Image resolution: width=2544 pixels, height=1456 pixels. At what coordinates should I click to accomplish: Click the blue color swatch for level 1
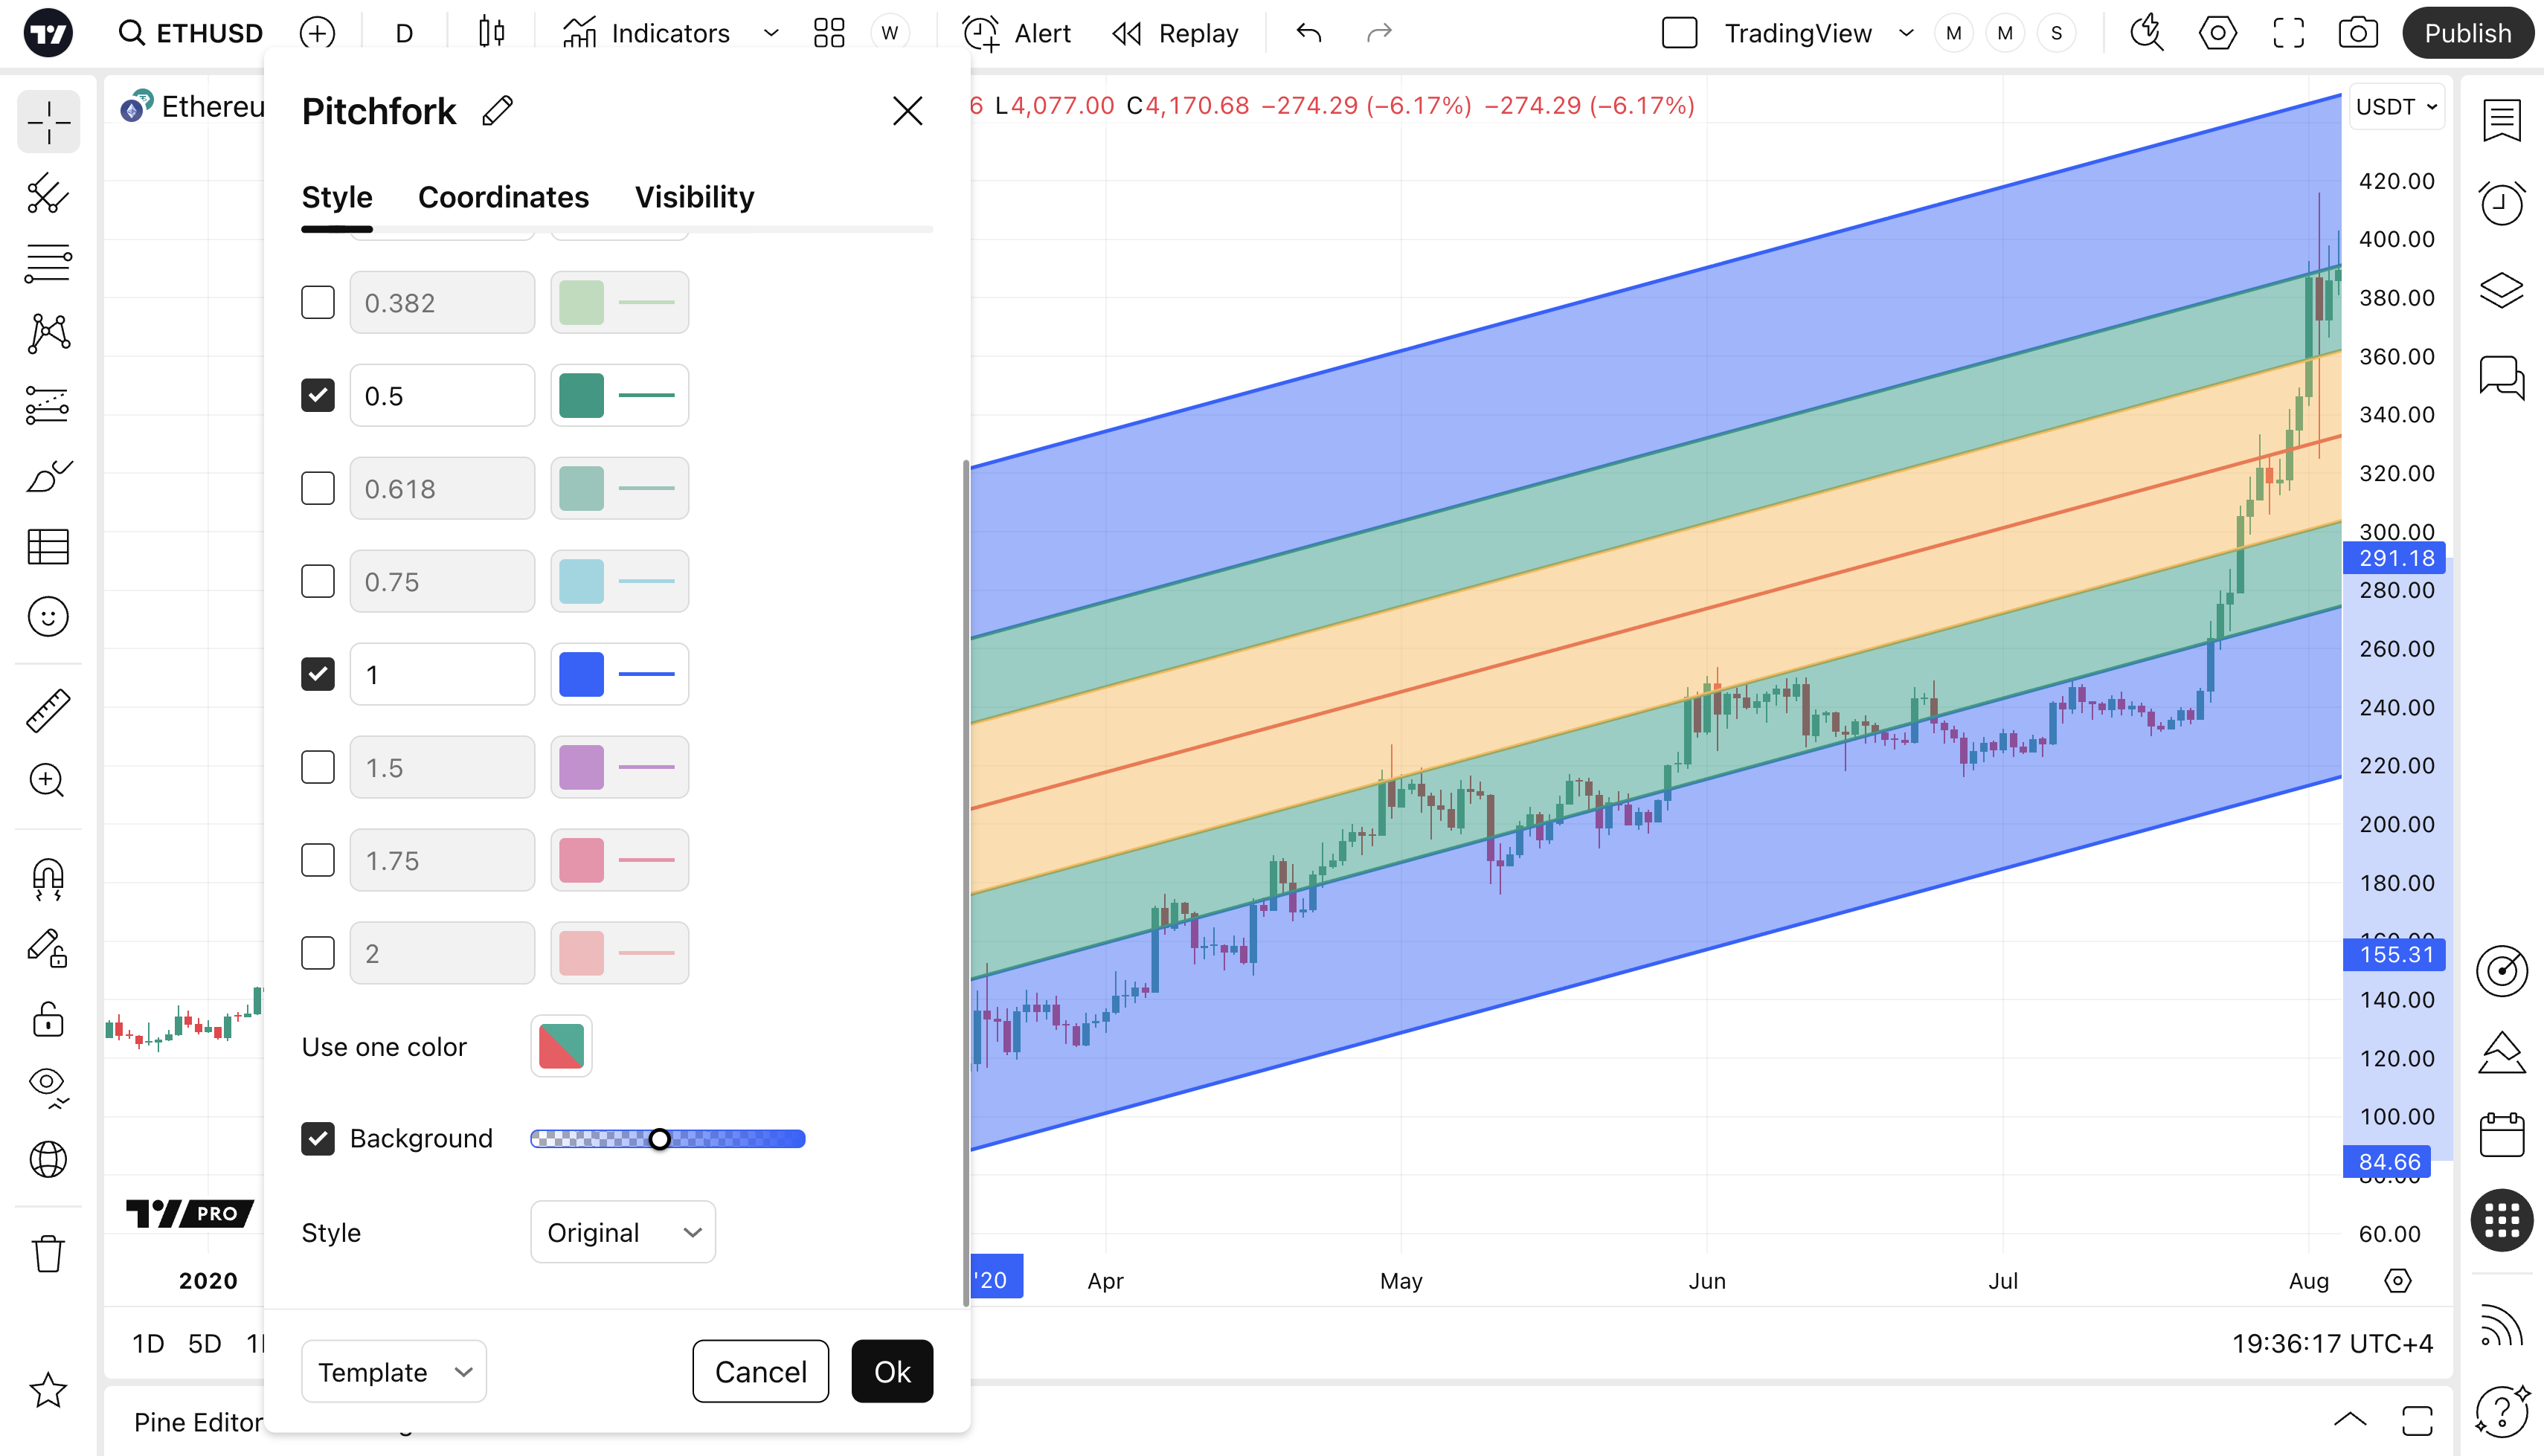coord(581,674)
